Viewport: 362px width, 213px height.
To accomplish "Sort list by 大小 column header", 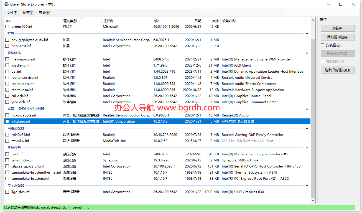I will [215, 21].
